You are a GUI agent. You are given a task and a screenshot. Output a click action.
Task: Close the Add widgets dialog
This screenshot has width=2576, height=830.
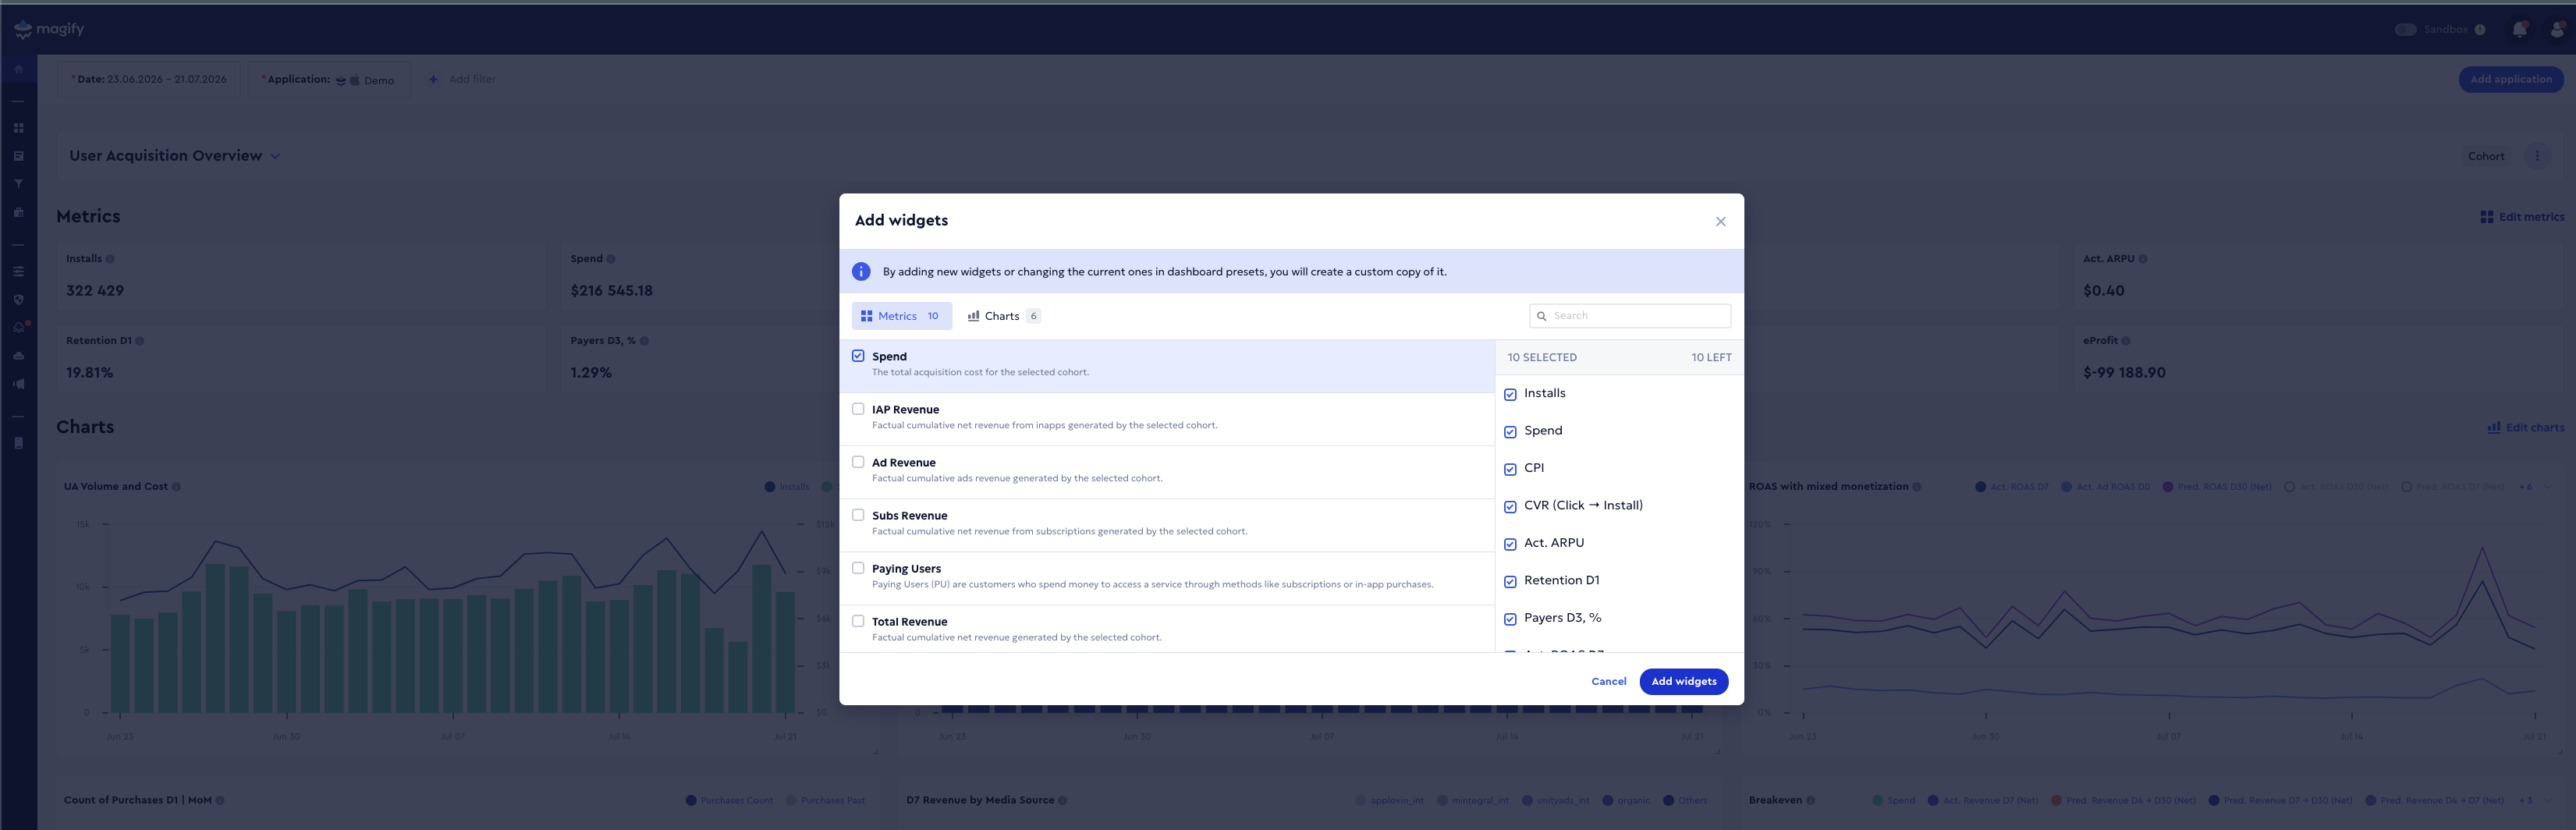pos(1721,221)
